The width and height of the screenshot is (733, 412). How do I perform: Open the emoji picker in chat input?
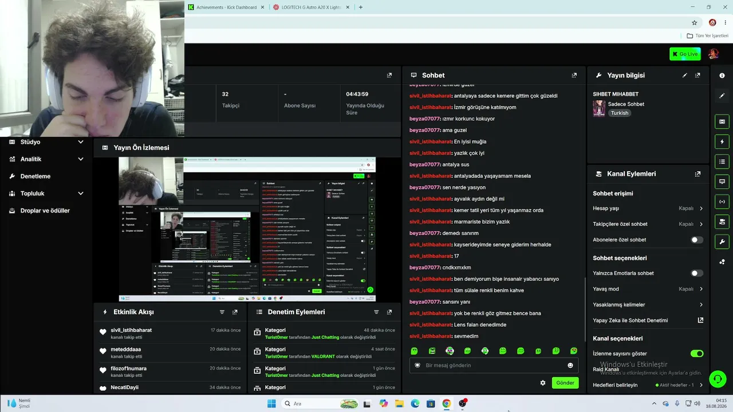pyautogui.click(x=570, y=365)
